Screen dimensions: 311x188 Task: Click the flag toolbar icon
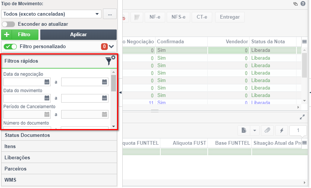(x=137, y=17)
